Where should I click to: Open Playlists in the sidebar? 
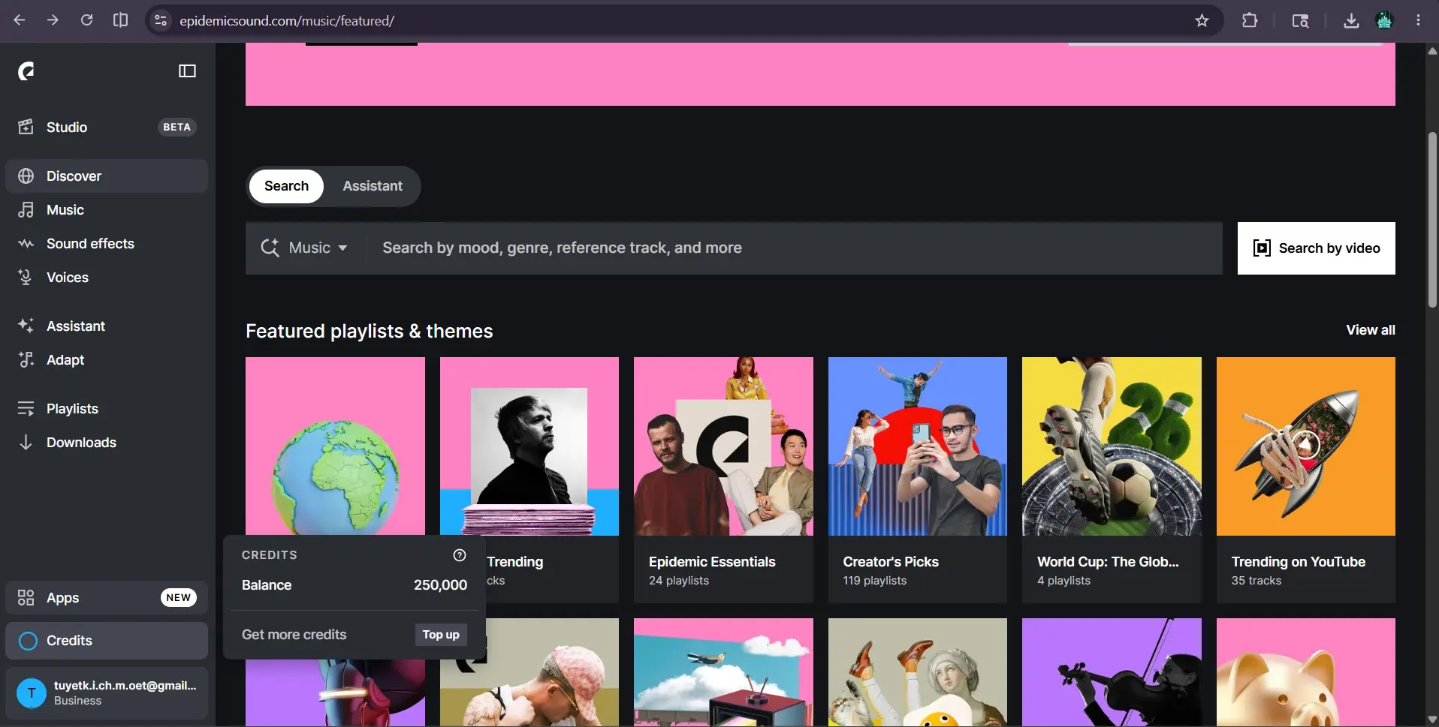coord(107,409)
